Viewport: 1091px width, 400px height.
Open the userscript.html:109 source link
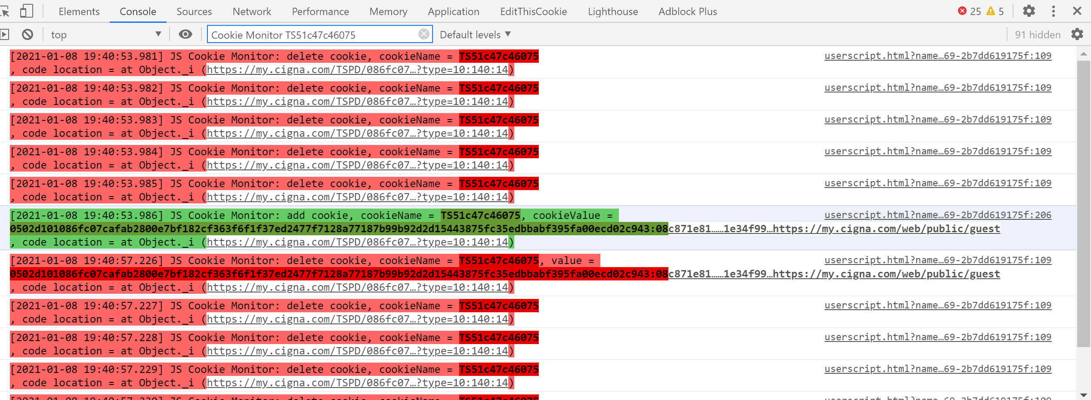tap(937, 55)
